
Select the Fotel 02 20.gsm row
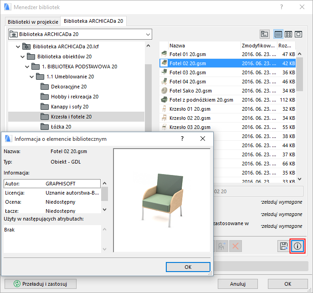[227, 63]
